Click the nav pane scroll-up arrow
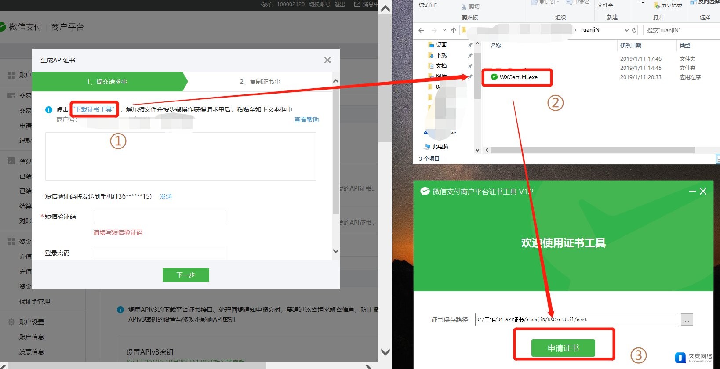 pos(477,44)
